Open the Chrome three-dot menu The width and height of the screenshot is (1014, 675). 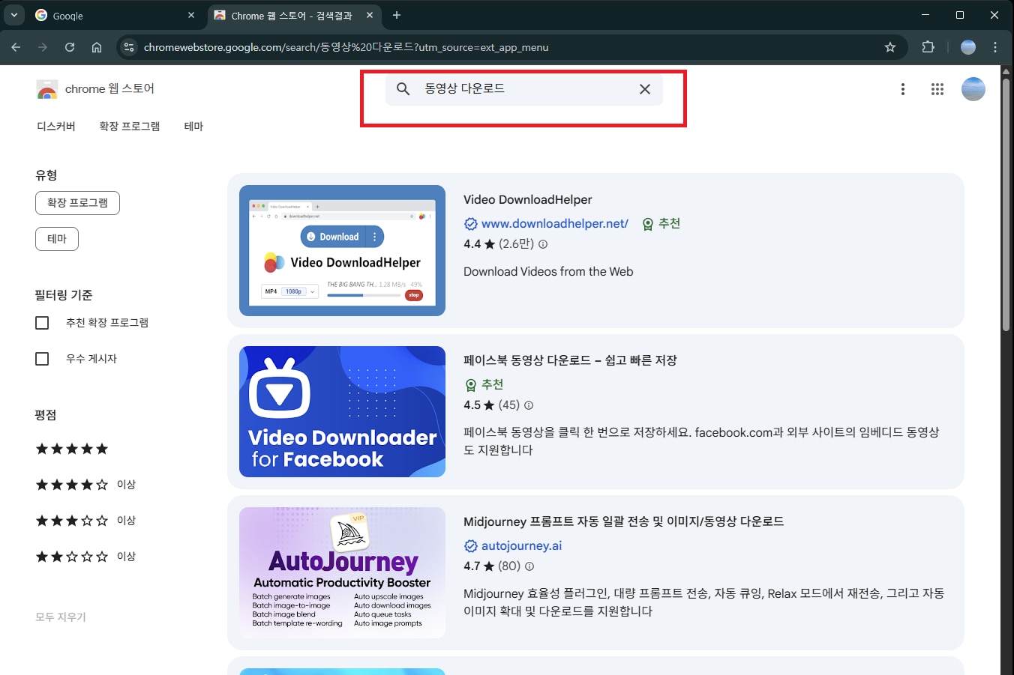pyautogui.click(x=995, y=47)
